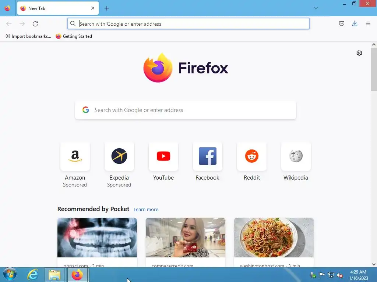Focus the page's Google search box

click(186, 110)
